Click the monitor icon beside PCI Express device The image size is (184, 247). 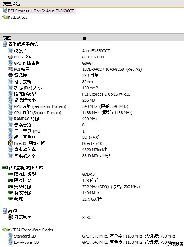point(5,11)
